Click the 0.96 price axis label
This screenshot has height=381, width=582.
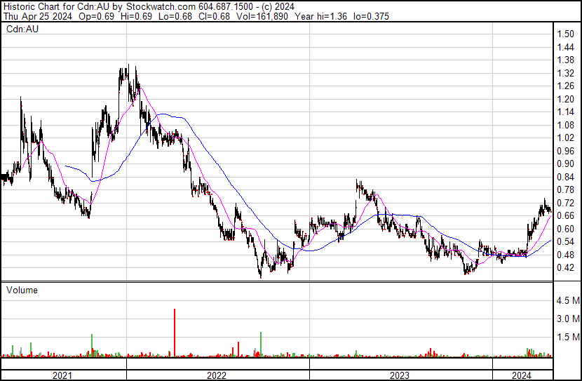pos(566,151)
